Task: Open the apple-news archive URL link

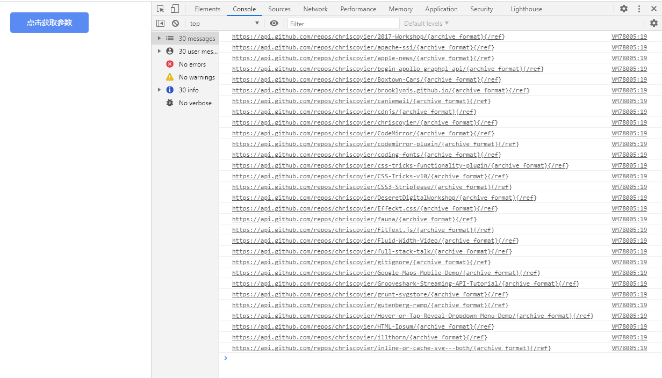Action: [363, 58]
